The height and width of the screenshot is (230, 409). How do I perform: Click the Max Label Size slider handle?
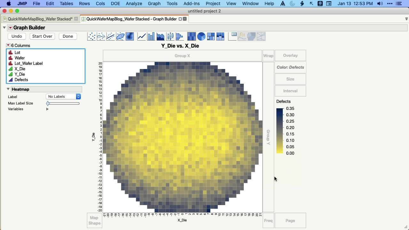tap(48, 103)
